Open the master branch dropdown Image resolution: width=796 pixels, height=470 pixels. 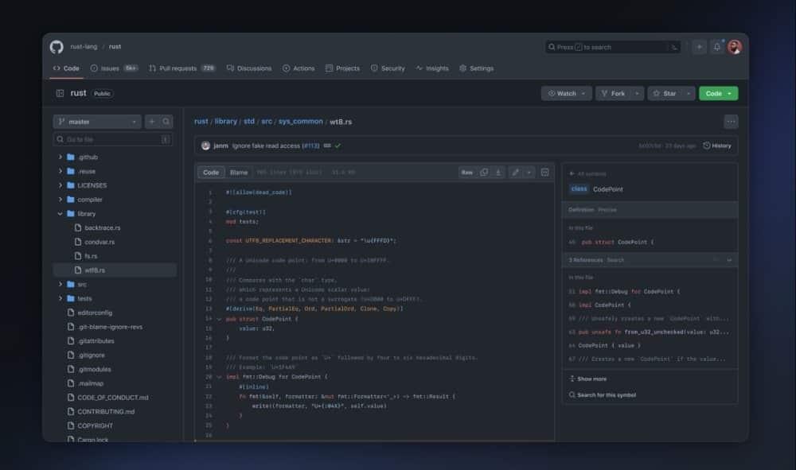pyautogui.click(x=96, y=121)
